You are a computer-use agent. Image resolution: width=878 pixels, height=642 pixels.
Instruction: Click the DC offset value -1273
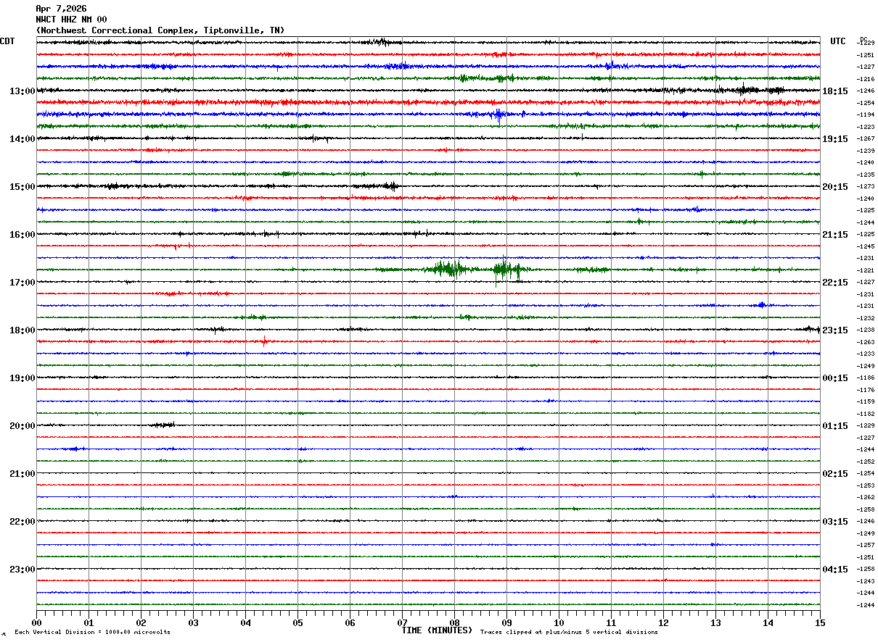[x=865, y=187]
